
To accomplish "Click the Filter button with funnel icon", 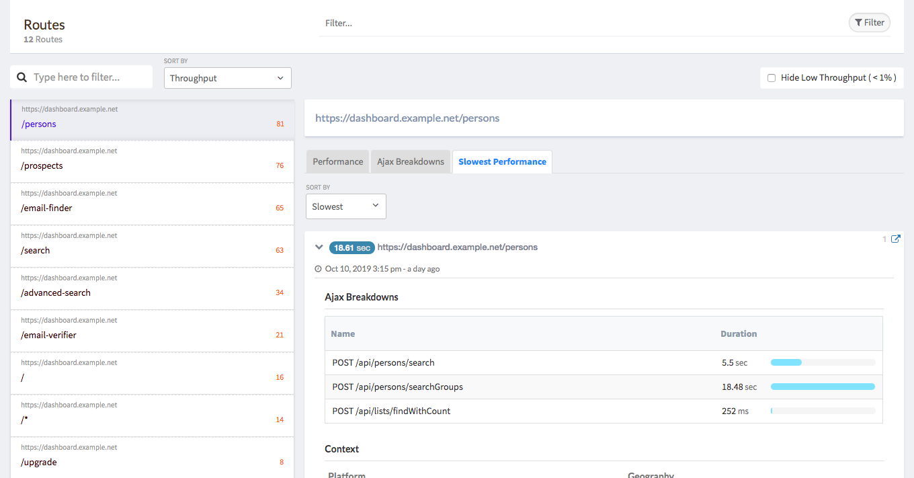I will tap(869, 23).
